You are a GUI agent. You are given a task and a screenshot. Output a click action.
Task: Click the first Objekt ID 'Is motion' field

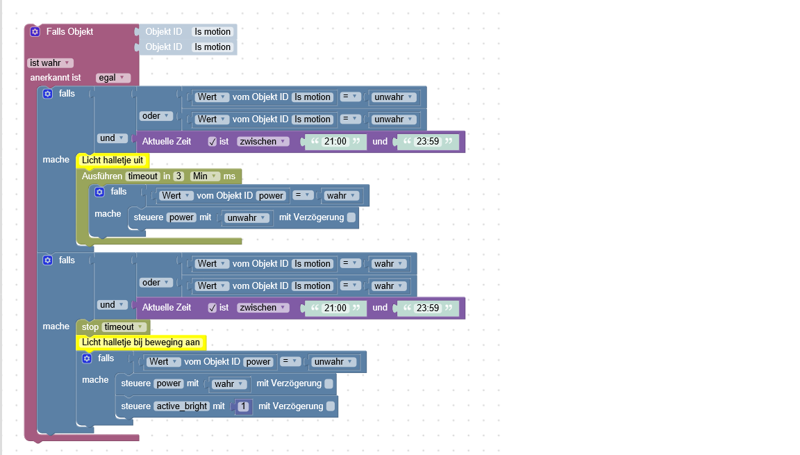[212, 32]
